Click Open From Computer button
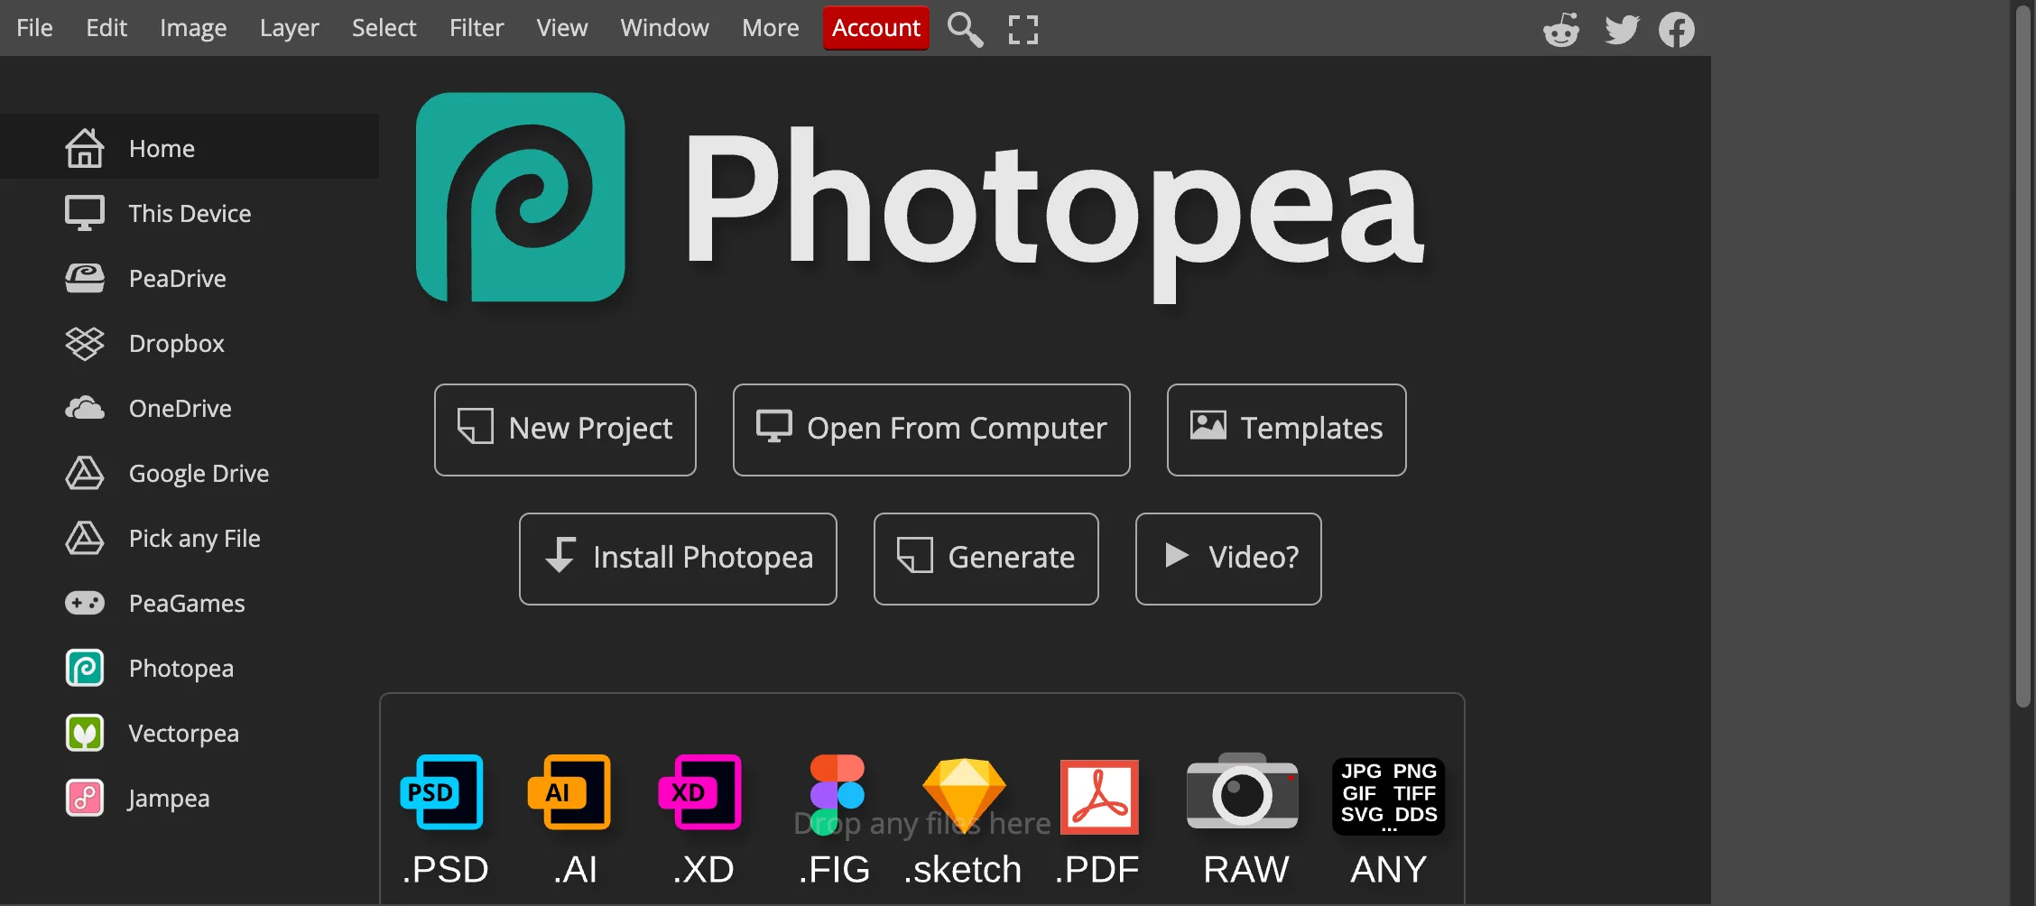The image size is (2036, 906). coord(931,430)
